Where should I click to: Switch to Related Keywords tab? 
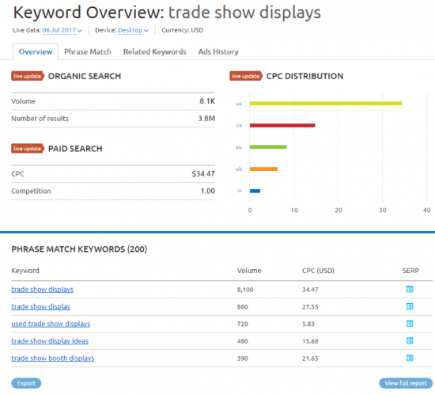point(155,51)
